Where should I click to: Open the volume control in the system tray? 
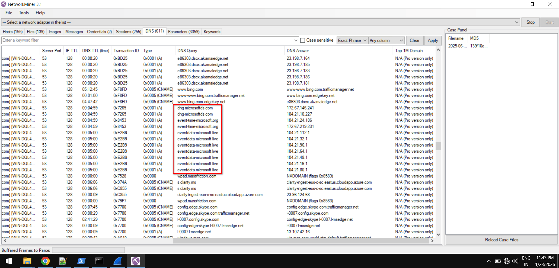point(515,261)
